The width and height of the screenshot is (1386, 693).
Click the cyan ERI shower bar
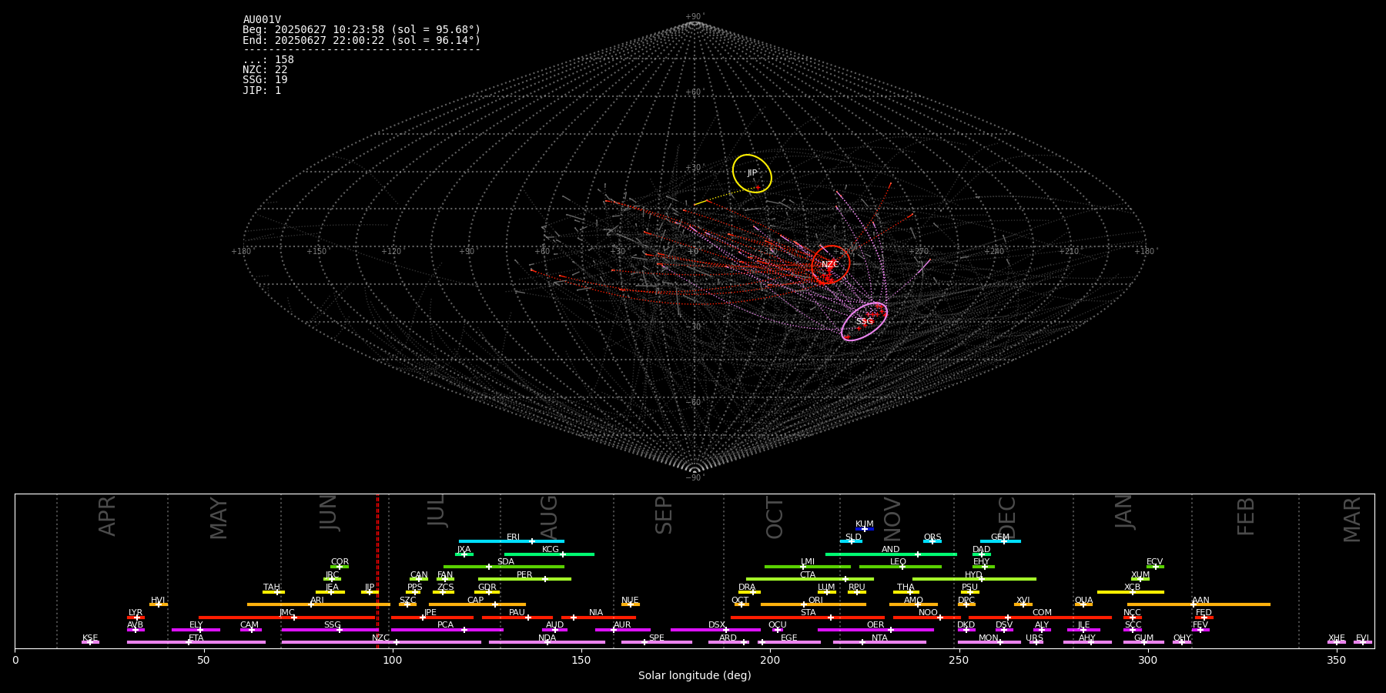click(511, 541)
